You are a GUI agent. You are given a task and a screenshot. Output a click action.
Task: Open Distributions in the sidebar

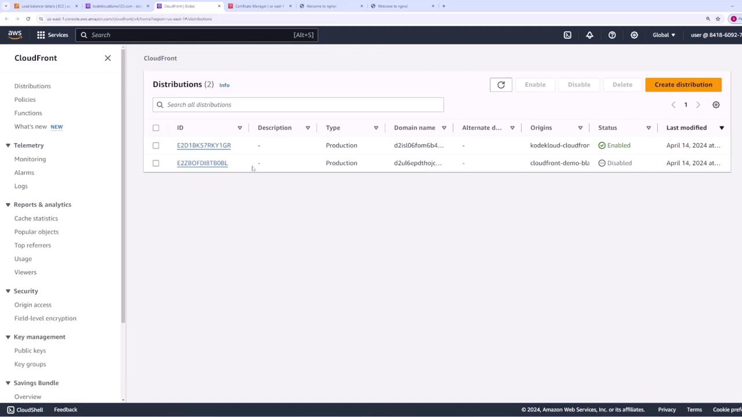[x=32, y=86]
